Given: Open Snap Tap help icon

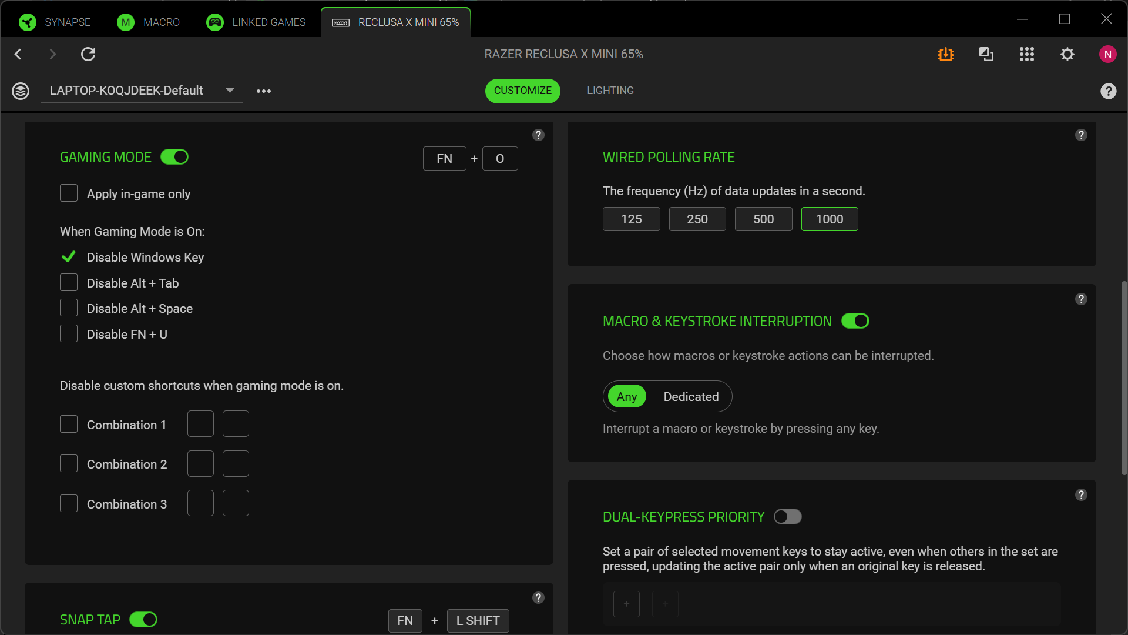Looking at the screenshot, I should (538, 598).
